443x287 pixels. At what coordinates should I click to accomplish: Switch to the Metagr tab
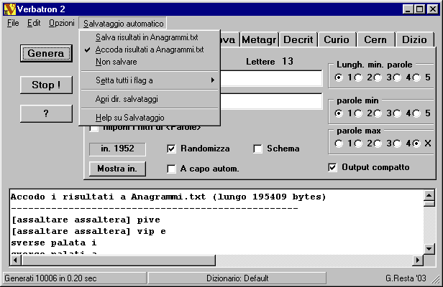point(259,39)
